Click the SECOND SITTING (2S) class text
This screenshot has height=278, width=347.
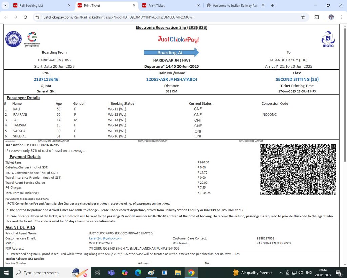(297, 79)
